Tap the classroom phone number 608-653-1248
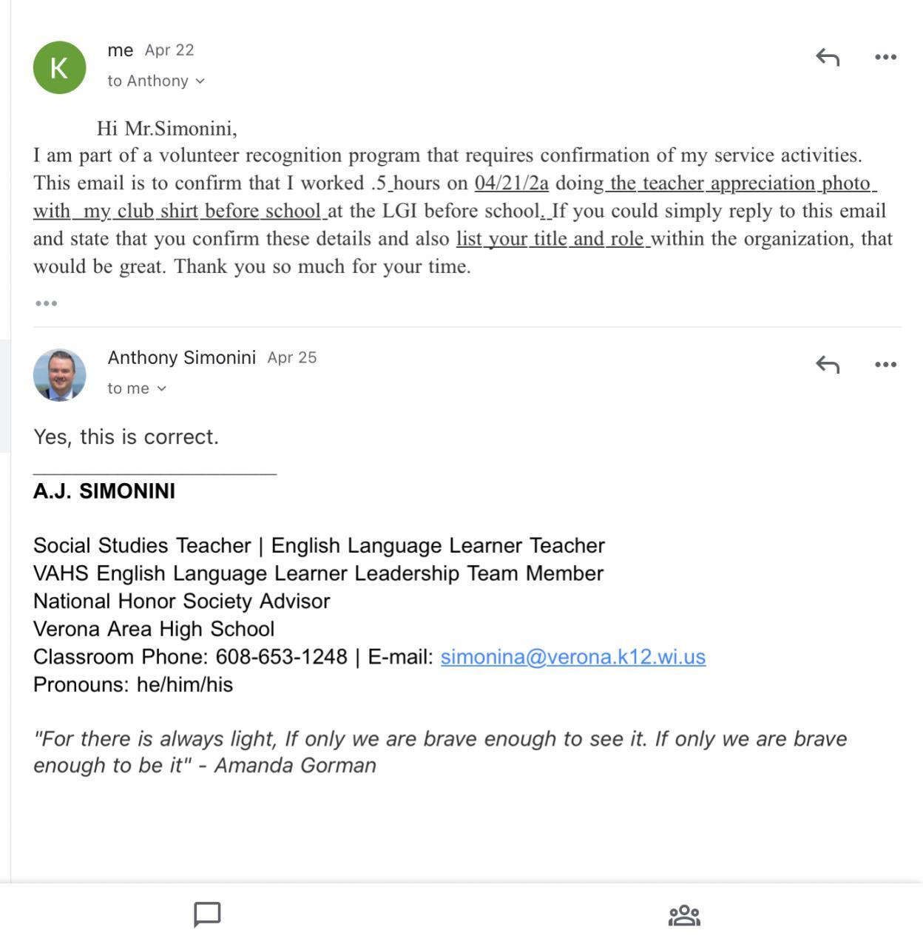This screenshot has height=947, width=923. click(x=281, y=657)
